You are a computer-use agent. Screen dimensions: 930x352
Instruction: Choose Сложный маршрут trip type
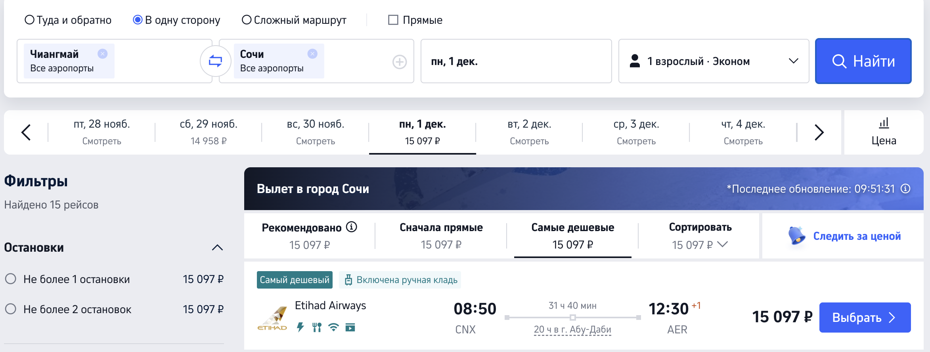(247, 20)
